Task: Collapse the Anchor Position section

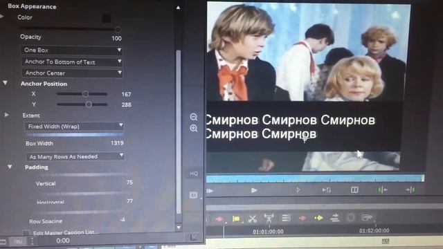Action: click(6, 83)
